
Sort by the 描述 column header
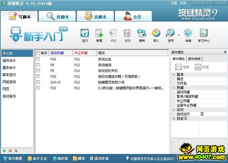coord(132,53)
